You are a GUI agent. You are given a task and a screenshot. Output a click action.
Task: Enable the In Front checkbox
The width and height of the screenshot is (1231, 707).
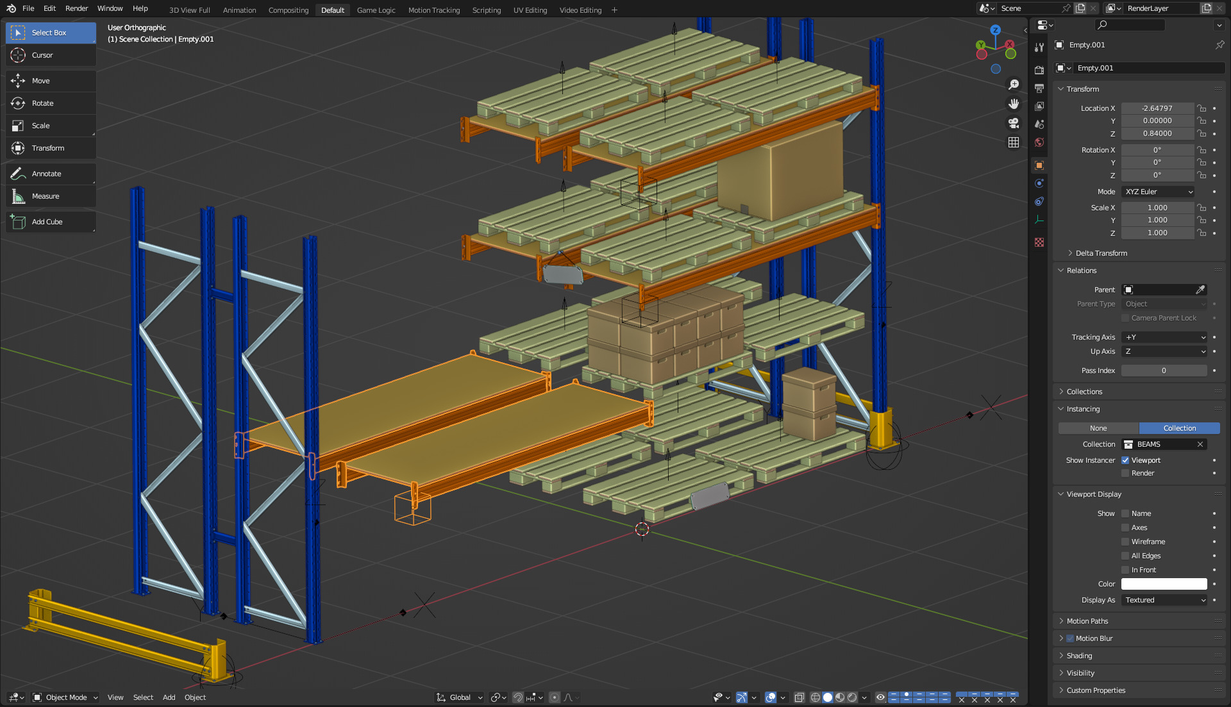click(1125, 570)
